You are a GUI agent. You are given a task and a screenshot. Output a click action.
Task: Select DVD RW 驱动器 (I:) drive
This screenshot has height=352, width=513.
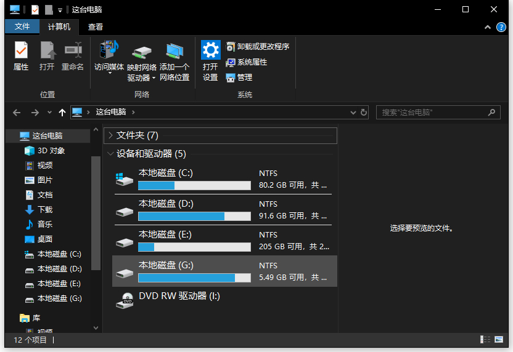(224, 300)
